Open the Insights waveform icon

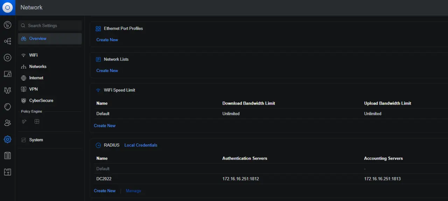point(7,91)
